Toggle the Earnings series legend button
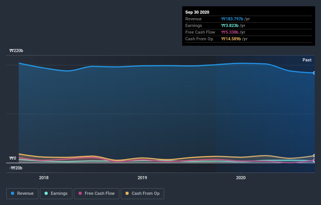Viewport: 321px width, 205px height. (56, 194)
